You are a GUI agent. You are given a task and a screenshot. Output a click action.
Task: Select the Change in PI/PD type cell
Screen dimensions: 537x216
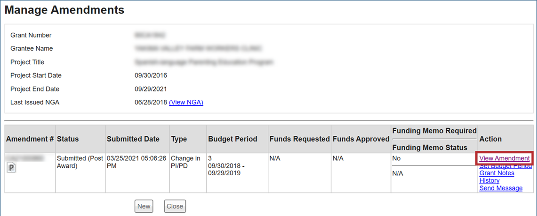click(185, 162)
